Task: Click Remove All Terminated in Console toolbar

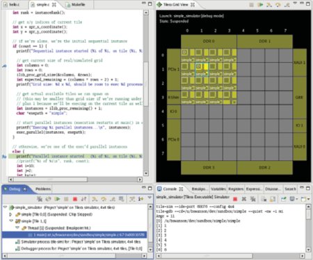Action: coord(253,199)
